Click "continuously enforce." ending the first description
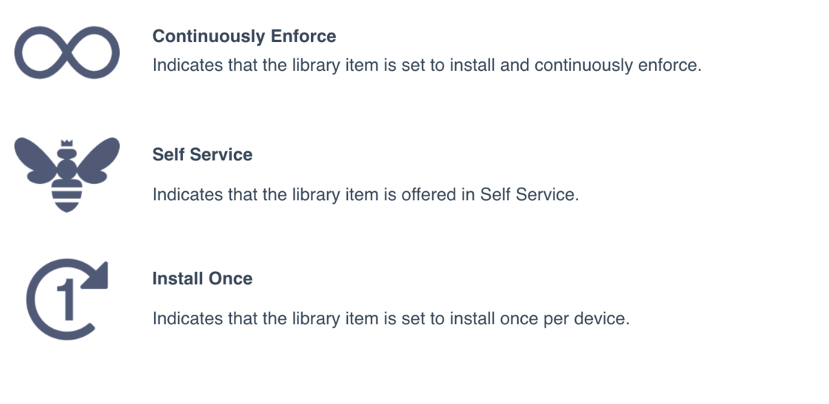Screen dimensions: 829x404 pyautogui.click(x=617, y=65)
